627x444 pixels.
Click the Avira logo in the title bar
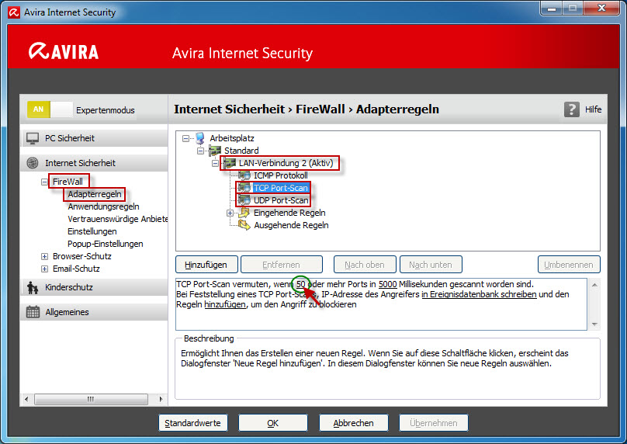pyautogui.click(x=15, y=12)
